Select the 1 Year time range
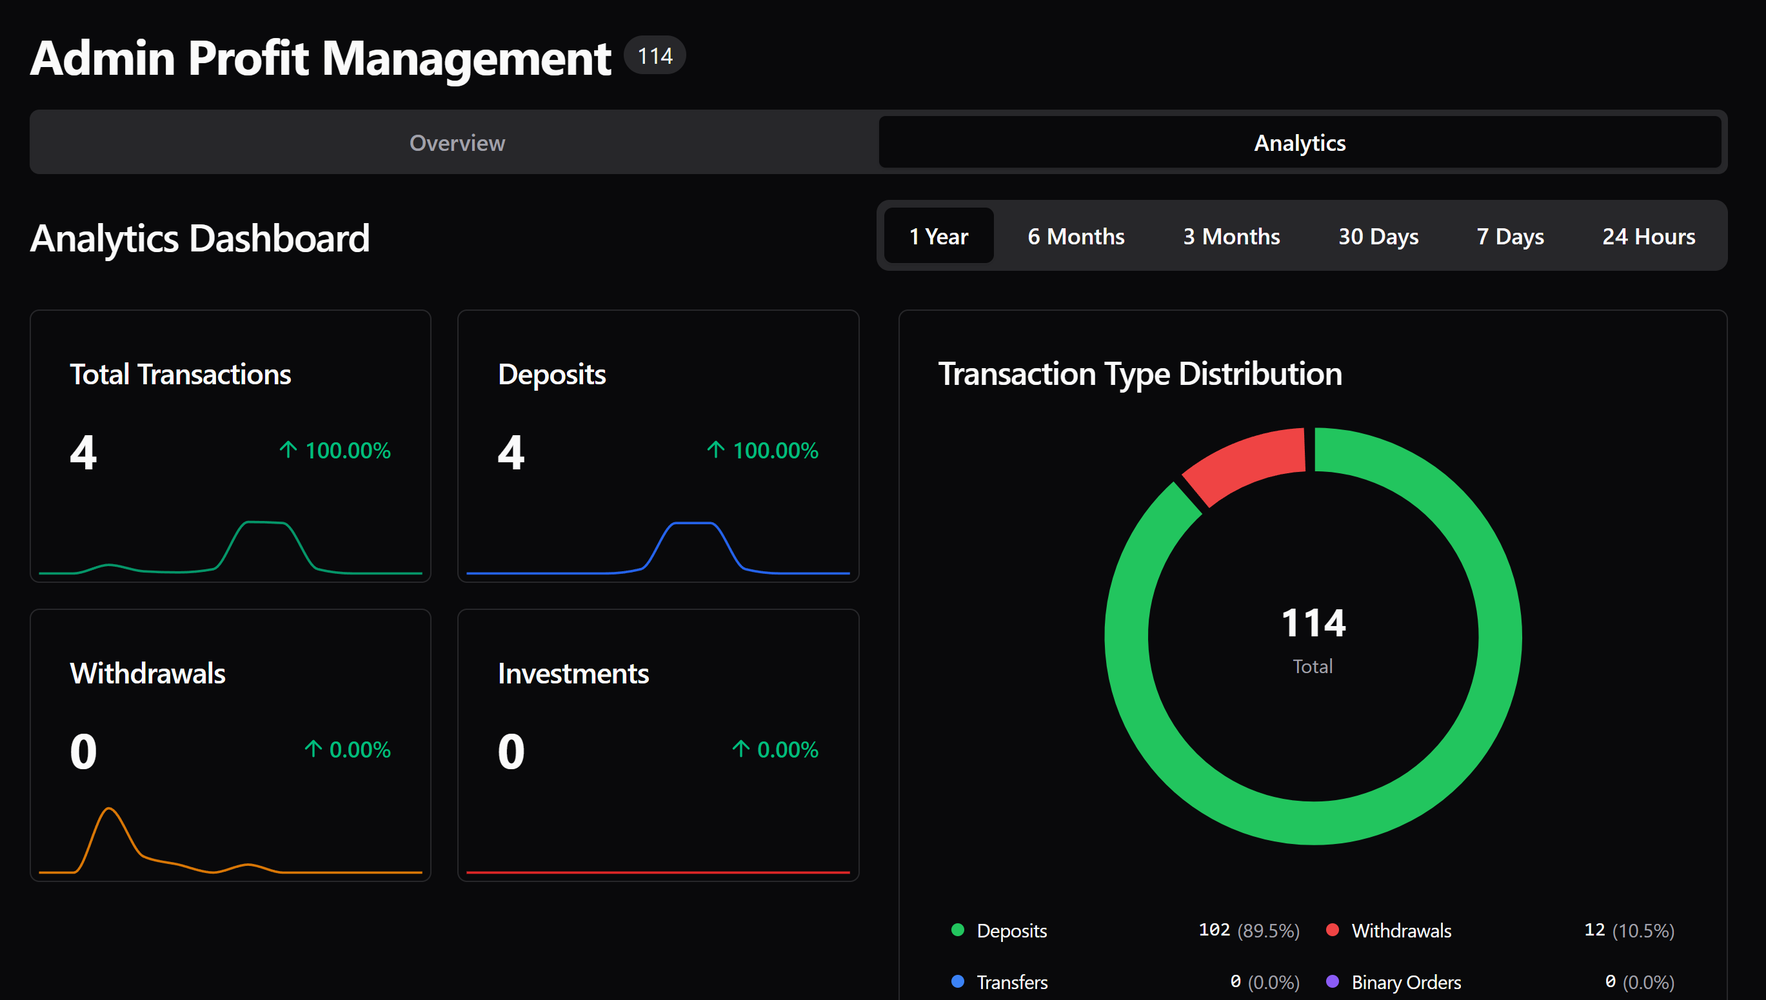This screenshot has height=1000, width=1766. point(939,236)
